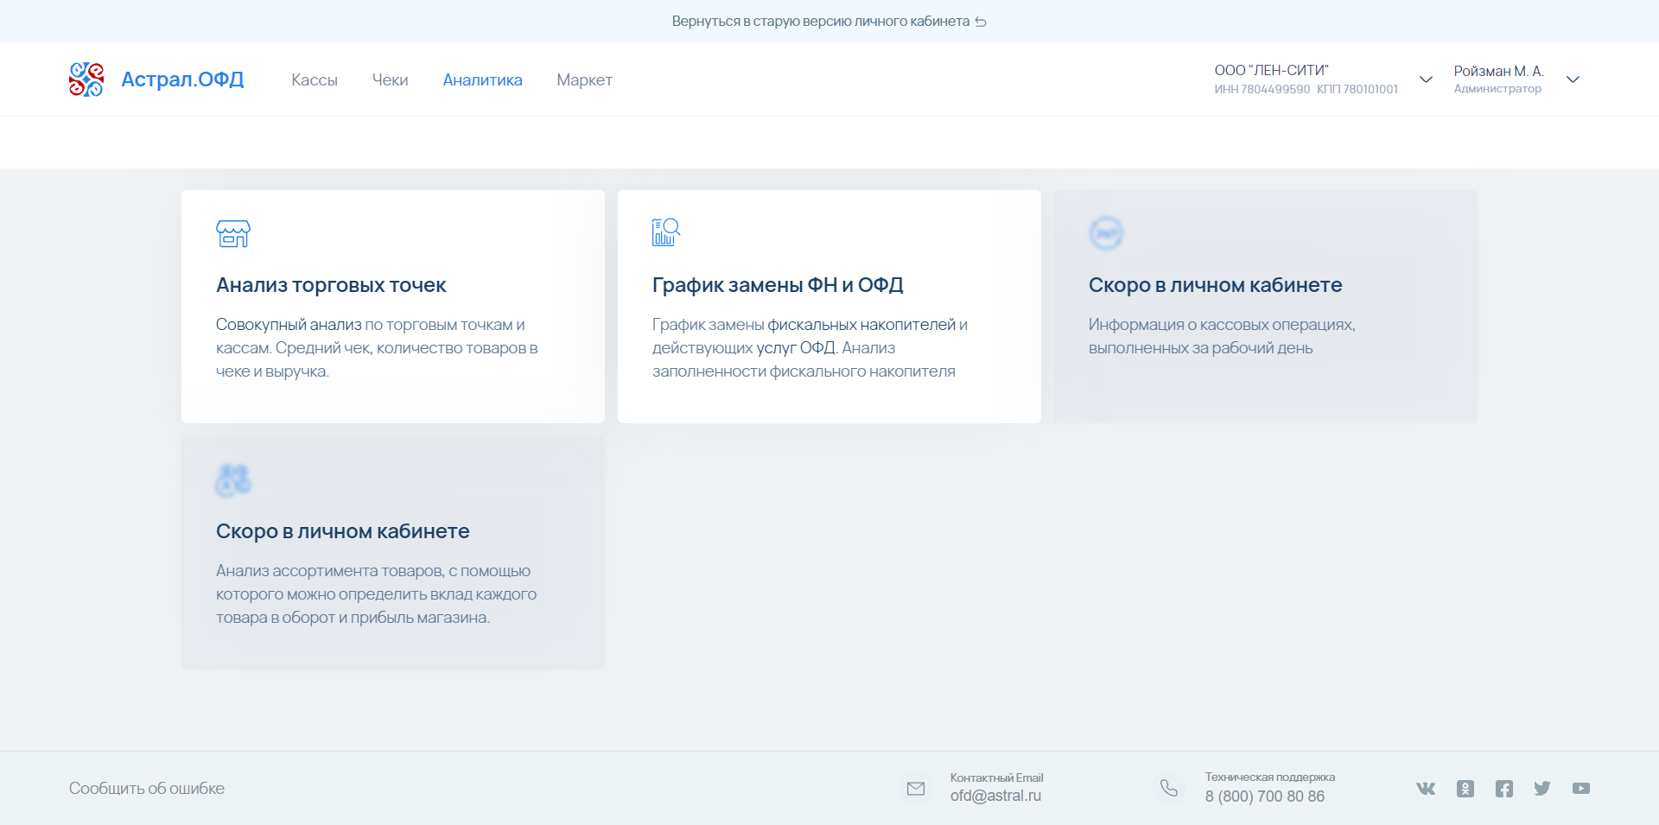Screen dimensions: 1659x825
Task: Open the Кассы menu item
Action: [x=315, y=80]
